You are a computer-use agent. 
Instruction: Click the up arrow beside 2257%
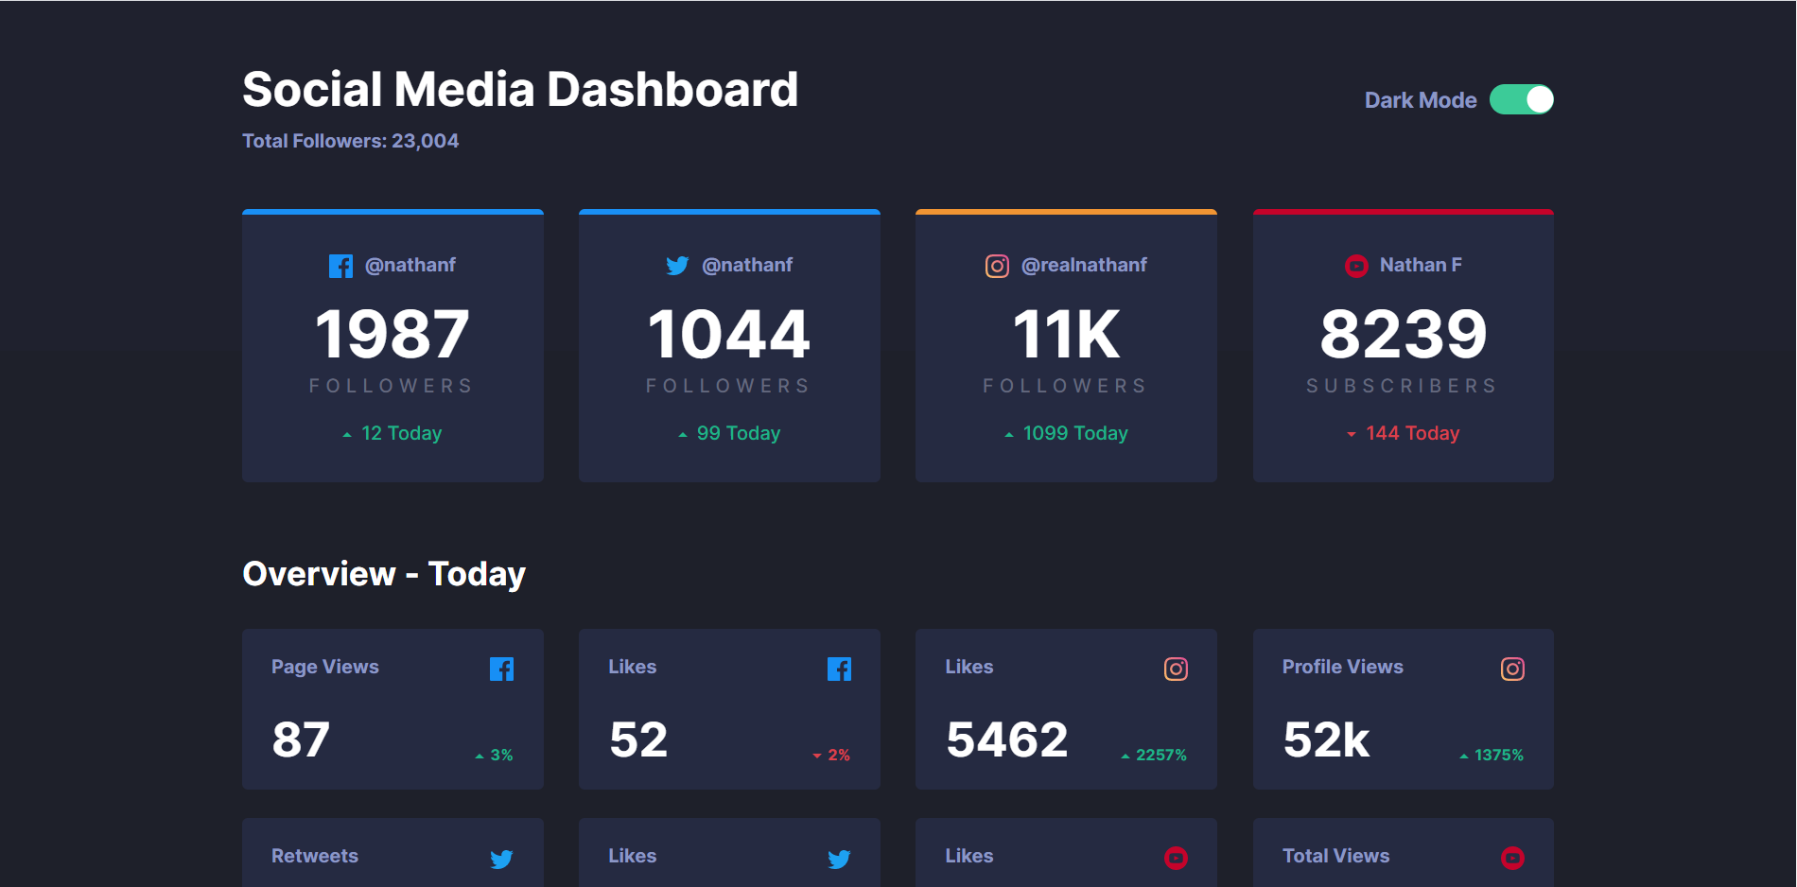click(x=1125, y=756)
